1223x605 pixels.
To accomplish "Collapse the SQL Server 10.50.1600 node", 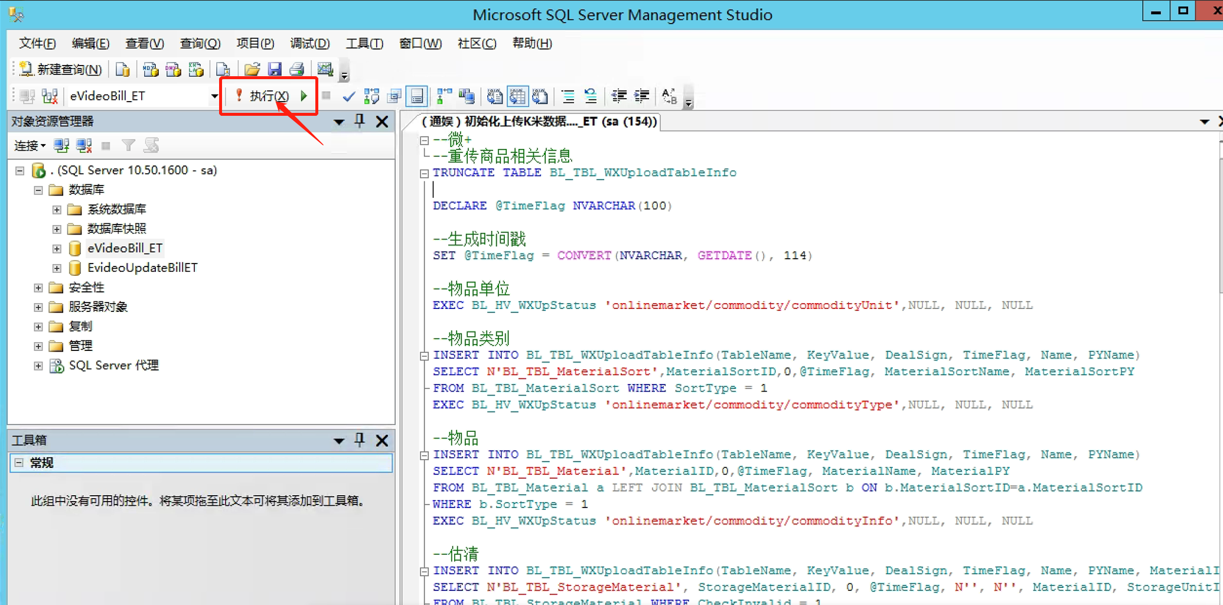I will coord(19,171).
